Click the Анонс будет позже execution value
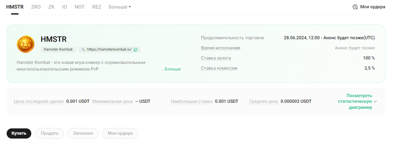Viewport: 399px width, 148px height. point(355,48)
